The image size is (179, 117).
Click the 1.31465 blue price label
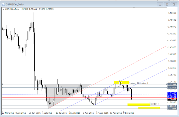(172, 93)
